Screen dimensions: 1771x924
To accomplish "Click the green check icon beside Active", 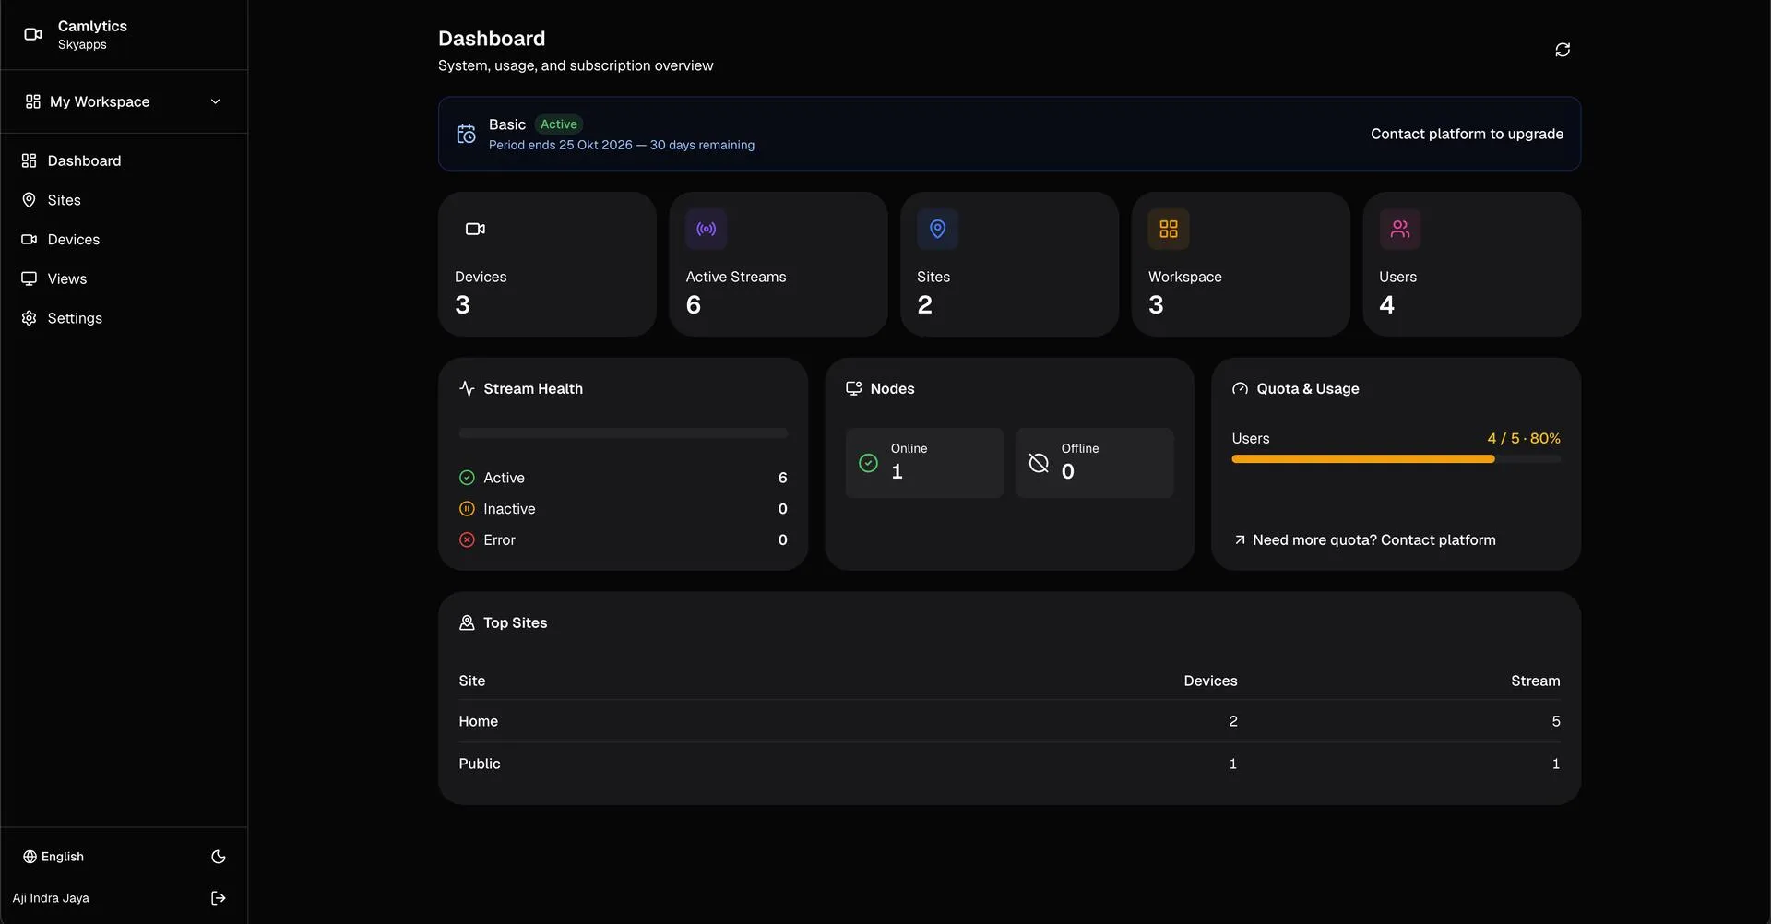I will (467, 478).
